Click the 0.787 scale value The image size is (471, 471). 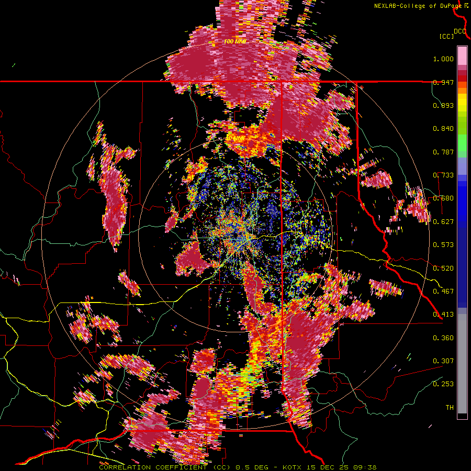point(443,152)
